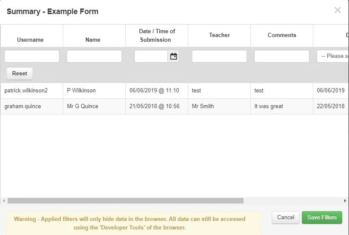Focus the Name filter text box

pyautogui.click(x=94, y=56)
